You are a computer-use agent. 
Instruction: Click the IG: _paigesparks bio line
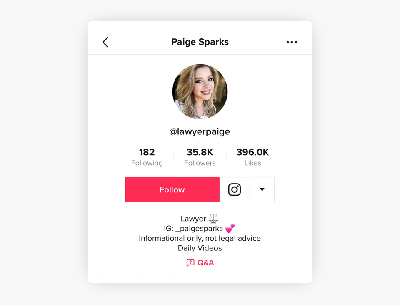199,228
